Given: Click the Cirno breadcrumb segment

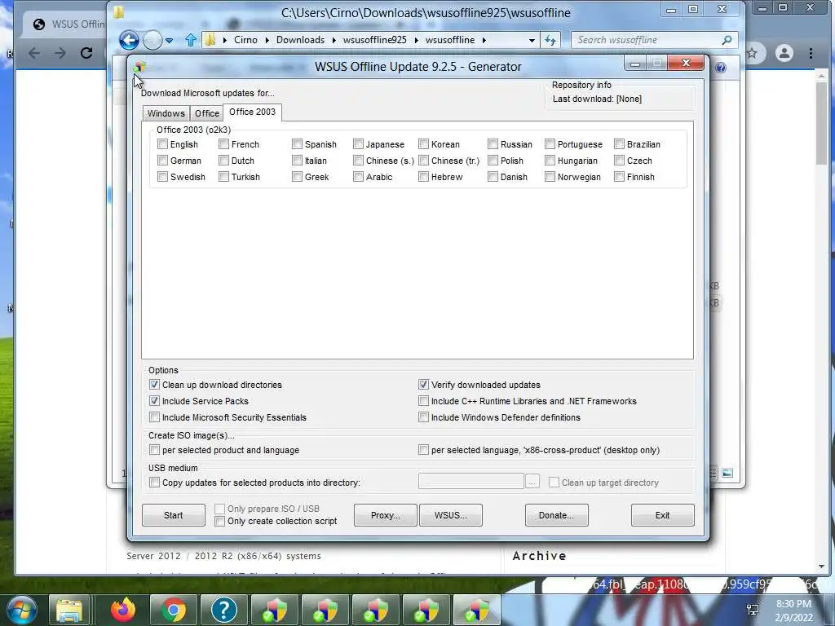Looking at the screenshot, I should pos(245,40).
